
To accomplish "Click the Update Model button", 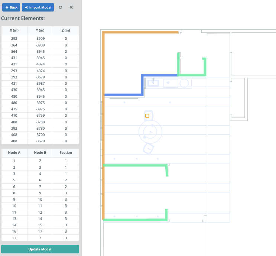I will click(40, 249).
